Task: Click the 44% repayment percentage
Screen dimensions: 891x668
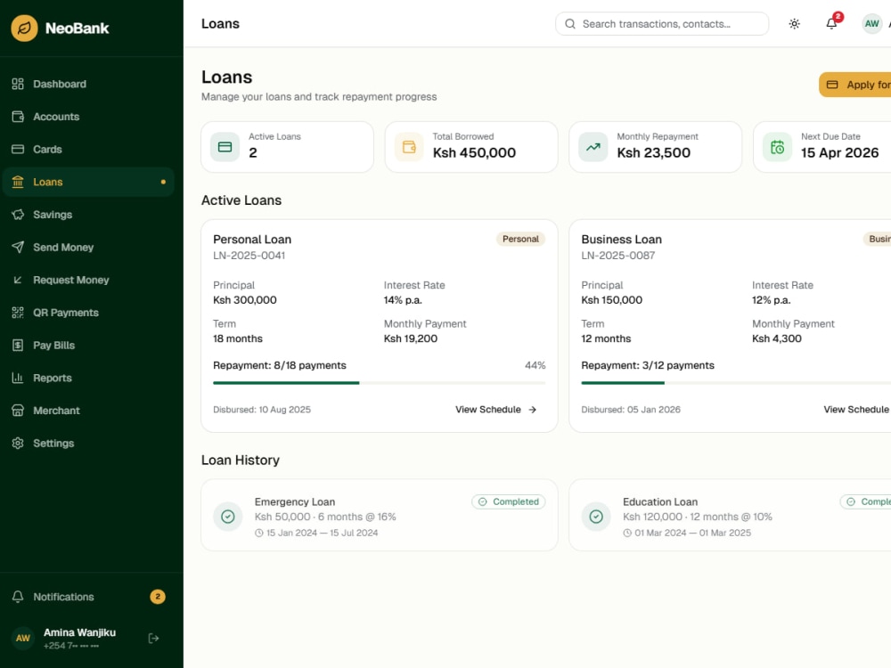Action: [x=535, y=365]
